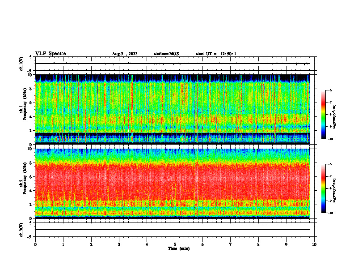Click time axis tick label "3"

(x=119, y=244)
